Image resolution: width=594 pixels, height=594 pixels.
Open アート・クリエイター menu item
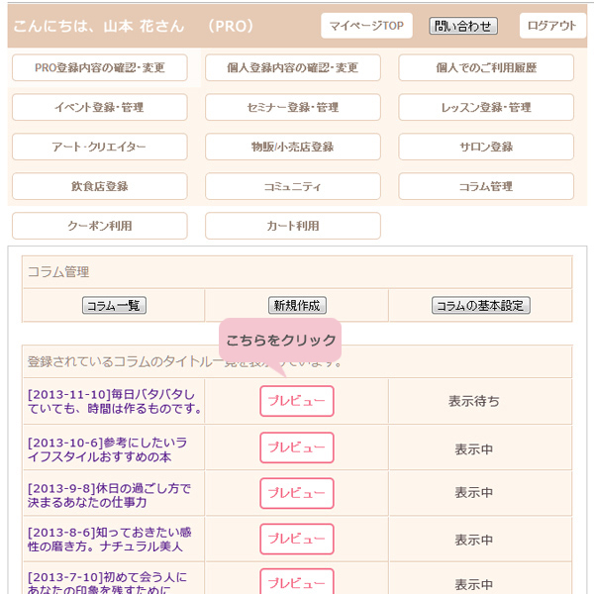click(100, 147)
